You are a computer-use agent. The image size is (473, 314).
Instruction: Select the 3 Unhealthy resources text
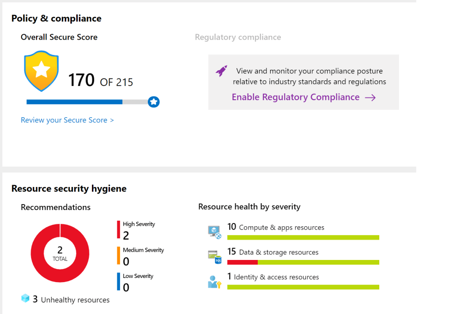coord(71,300)
